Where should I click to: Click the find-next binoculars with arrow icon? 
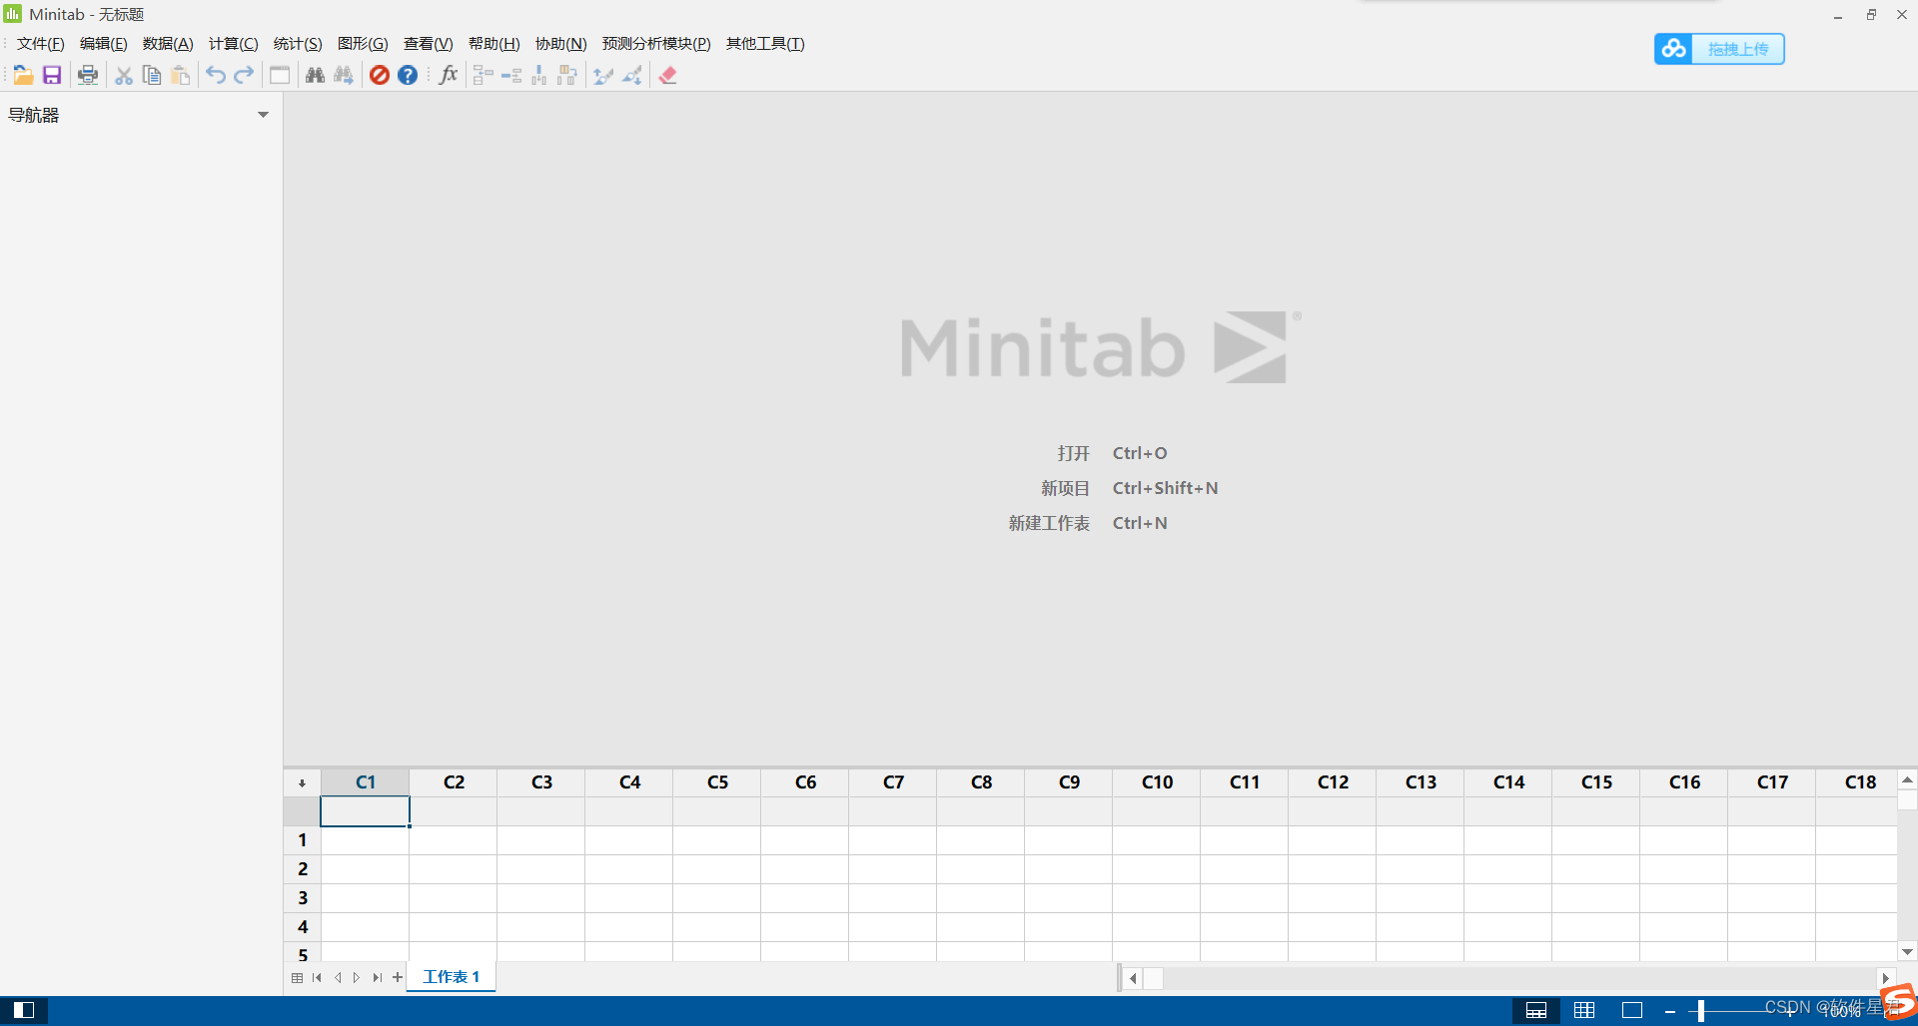pos(344,75)
